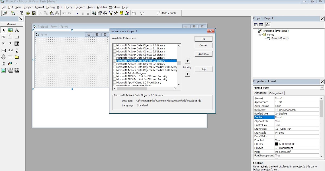Choose the OLE control from the toolbox
This screenshot has height=171, width=325.
[17, 70]
